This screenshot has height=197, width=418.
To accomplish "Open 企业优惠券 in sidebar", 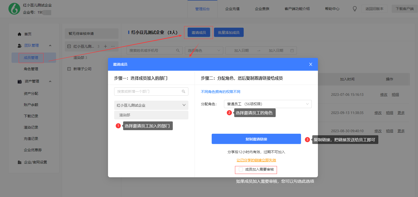I will (33, 150).
